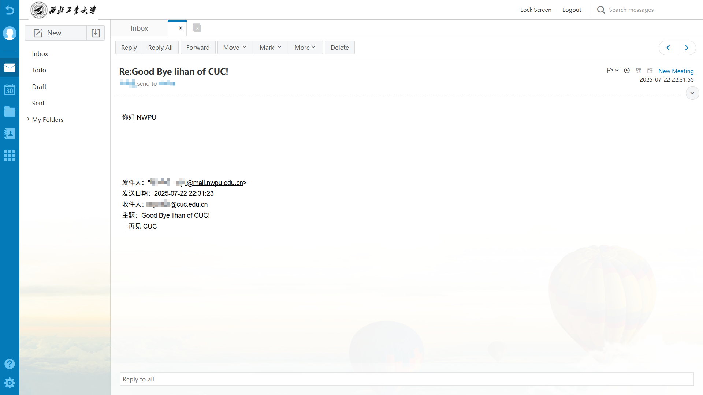This screenshot has width=703, height=395.
Task: Expand the More actions dropdown
Action: pos(305,48)
